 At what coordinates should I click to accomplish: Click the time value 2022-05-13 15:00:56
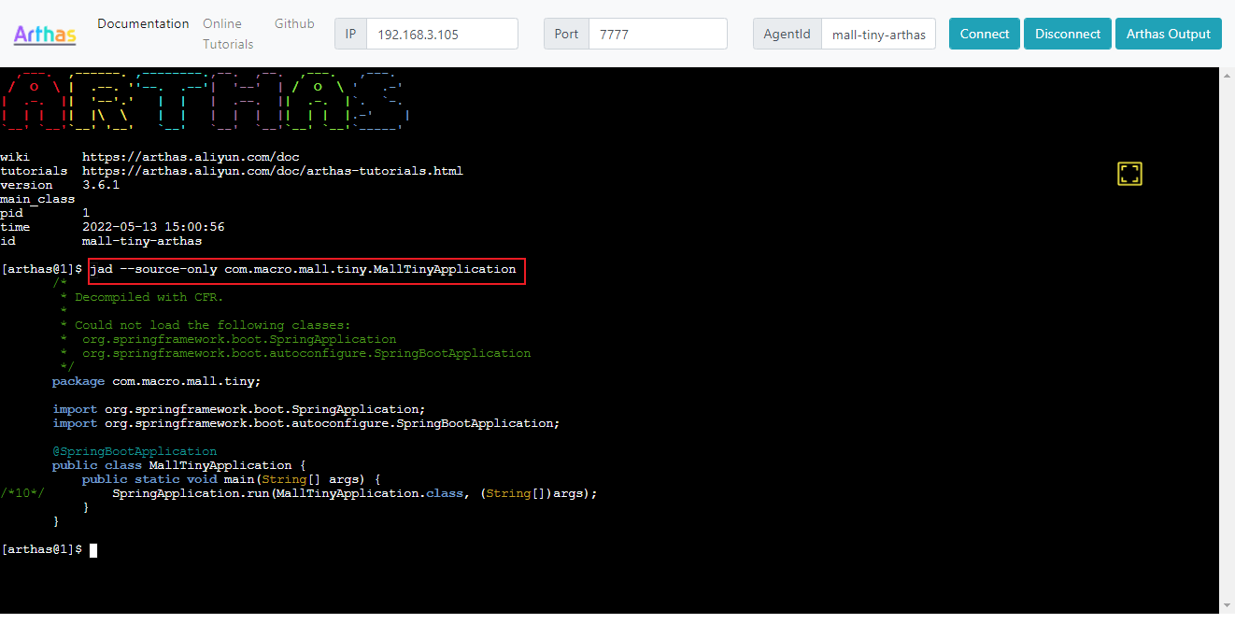[x=153, y=227]
